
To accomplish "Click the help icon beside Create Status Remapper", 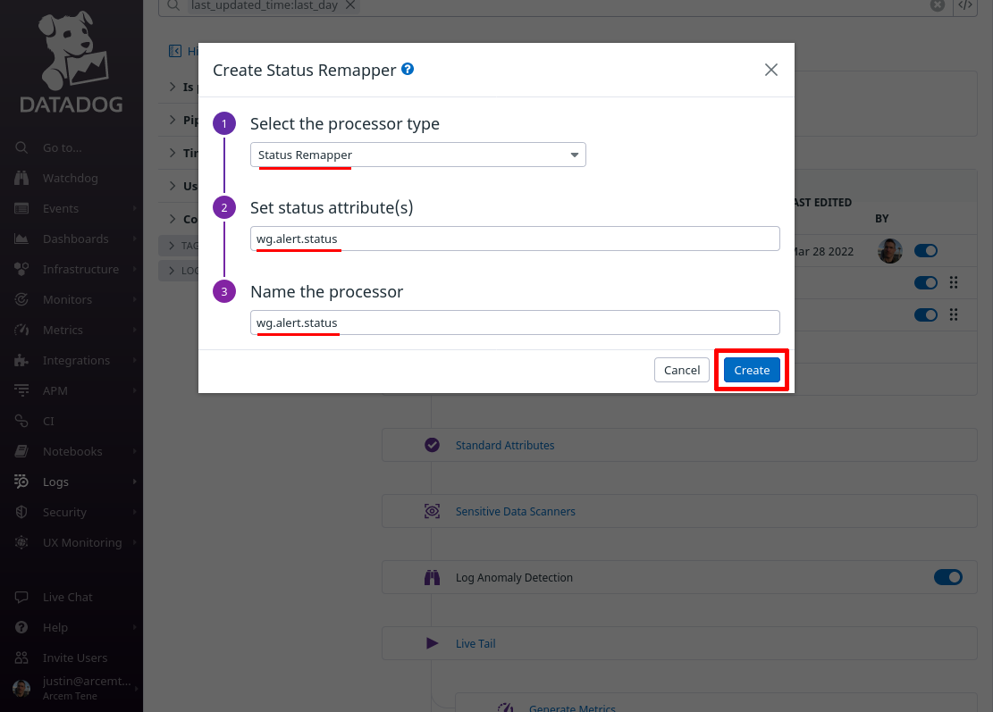I will click(x=408, y=69).
